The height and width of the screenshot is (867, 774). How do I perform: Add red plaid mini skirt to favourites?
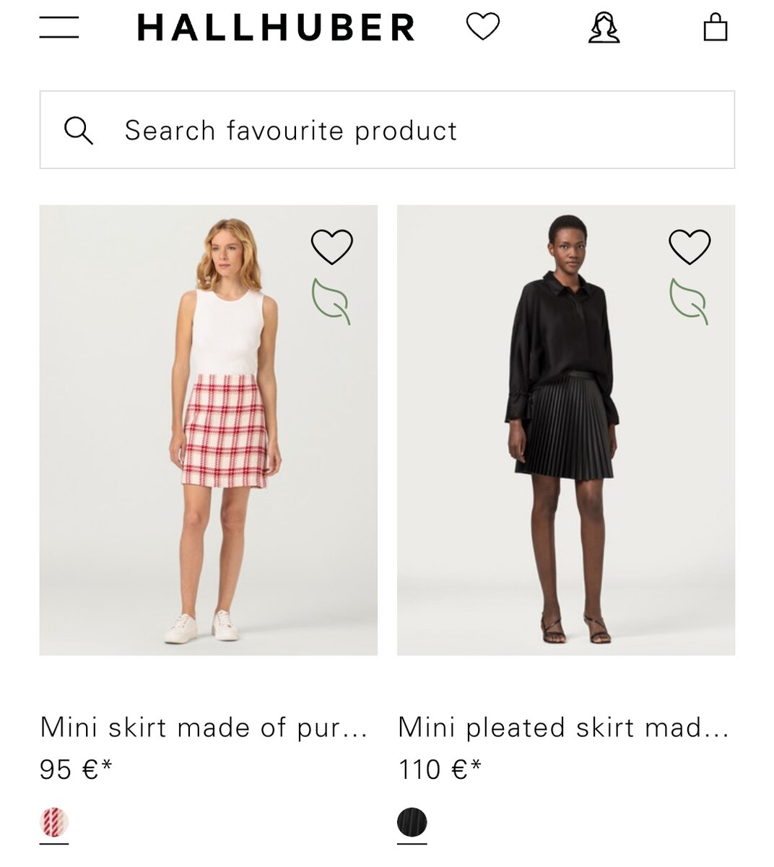tap(331, 246)
